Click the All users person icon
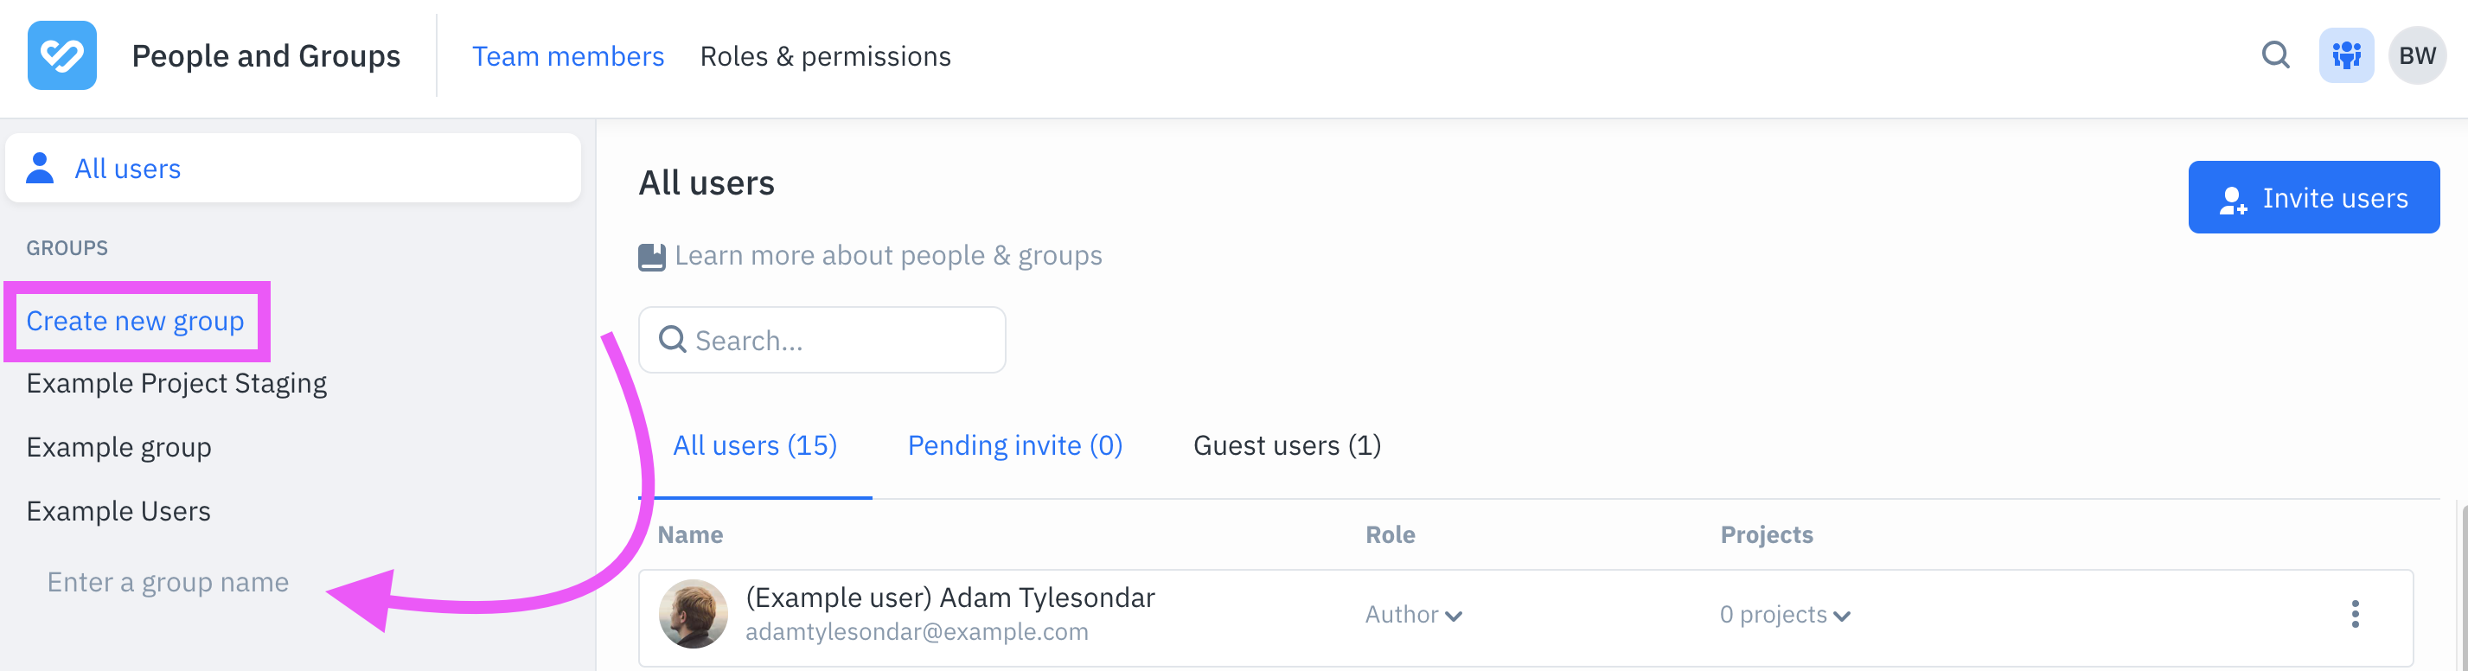This screenshot has height=671, width=2468. 39,168
